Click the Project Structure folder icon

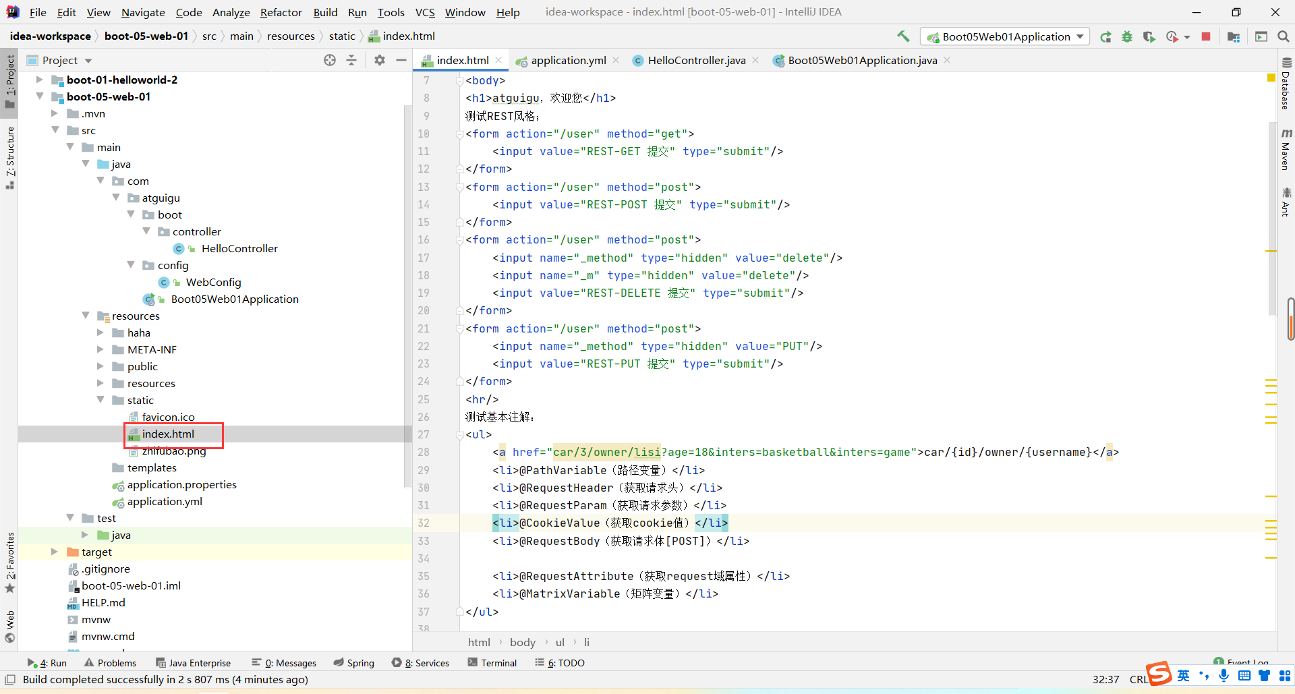pyautogui.click(x=1234, y=37)
